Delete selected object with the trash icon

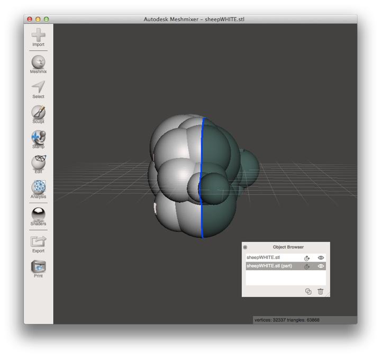pyautogui.click(x=320, y=291)
